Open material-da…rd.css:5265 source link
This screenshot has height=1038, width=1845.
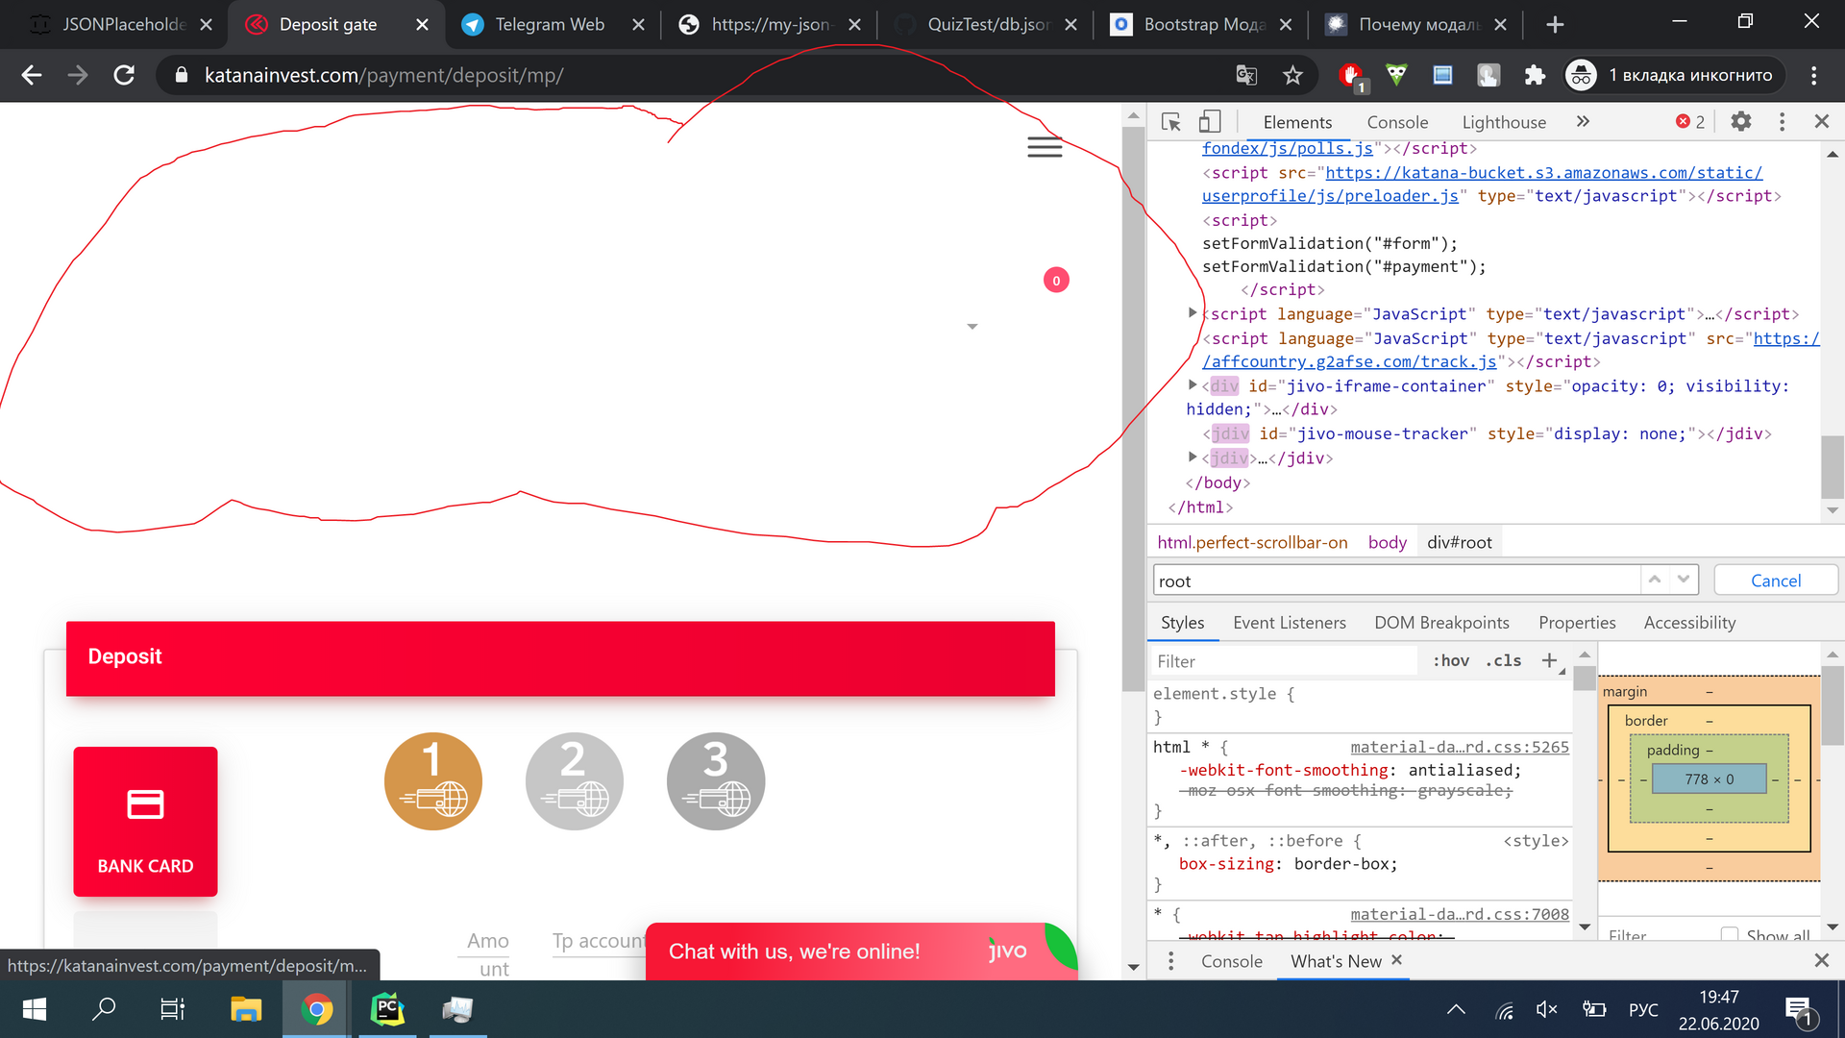[1459, 747]
